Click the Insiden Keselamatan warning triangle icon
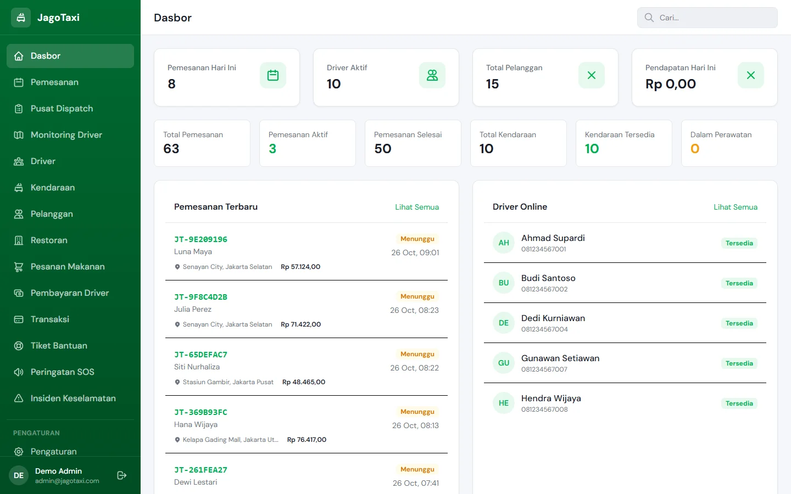This screenshot has height=494, width=791. 19,398
